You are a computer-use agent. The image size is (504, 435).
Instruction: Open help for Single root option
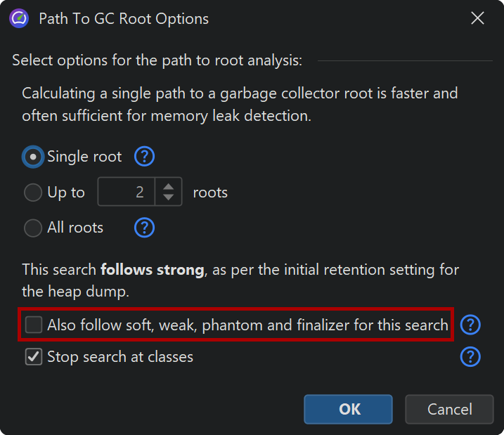point(144,156)
